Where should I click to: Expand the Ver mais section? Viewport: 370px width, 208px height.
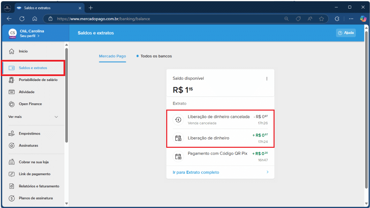click(x=56, y=117)
